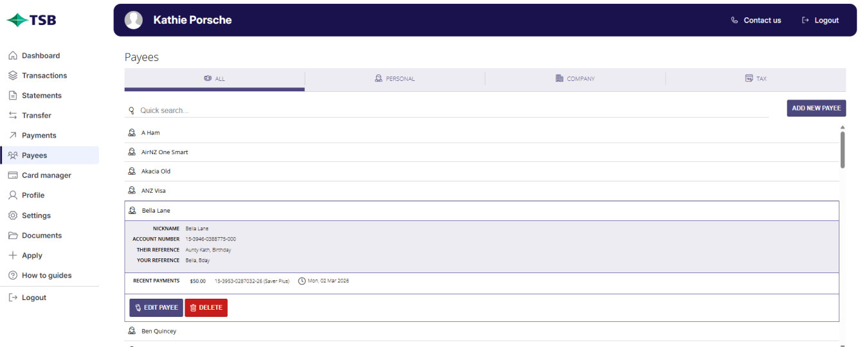This screenshot has width=860, height=347.
Task: Click the How to guides question icon
Action: (13, 276)
